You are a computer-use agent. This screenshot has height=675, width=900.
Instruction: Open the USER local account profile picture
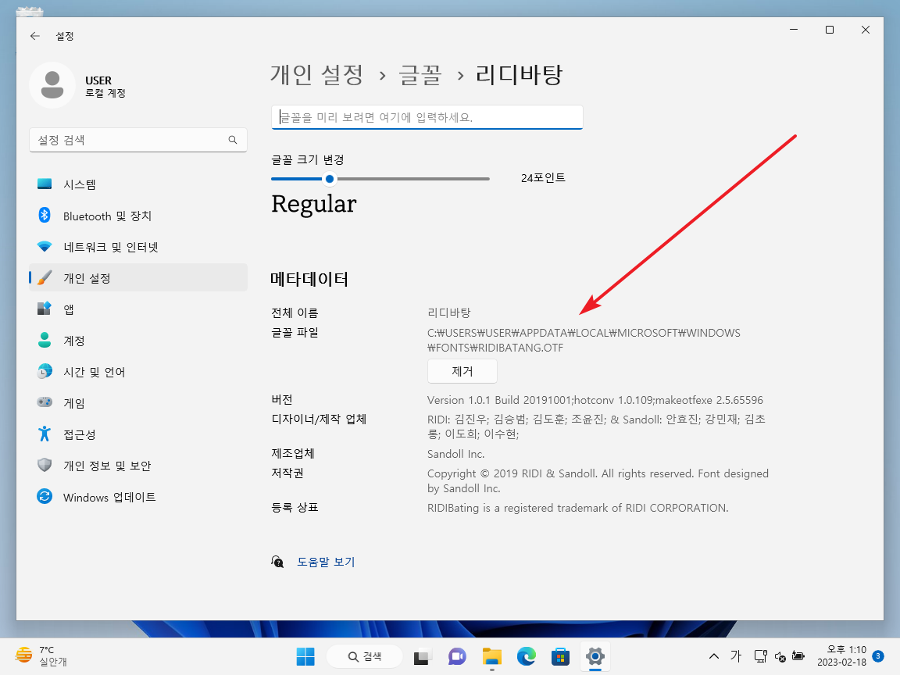[x=52, y=85]
